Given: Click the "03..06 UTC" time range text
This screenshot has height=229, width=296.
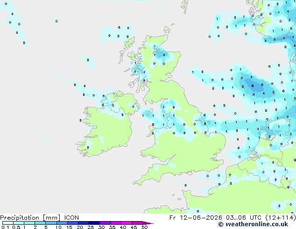Looking at the screenshot, I should coord(244,218).
